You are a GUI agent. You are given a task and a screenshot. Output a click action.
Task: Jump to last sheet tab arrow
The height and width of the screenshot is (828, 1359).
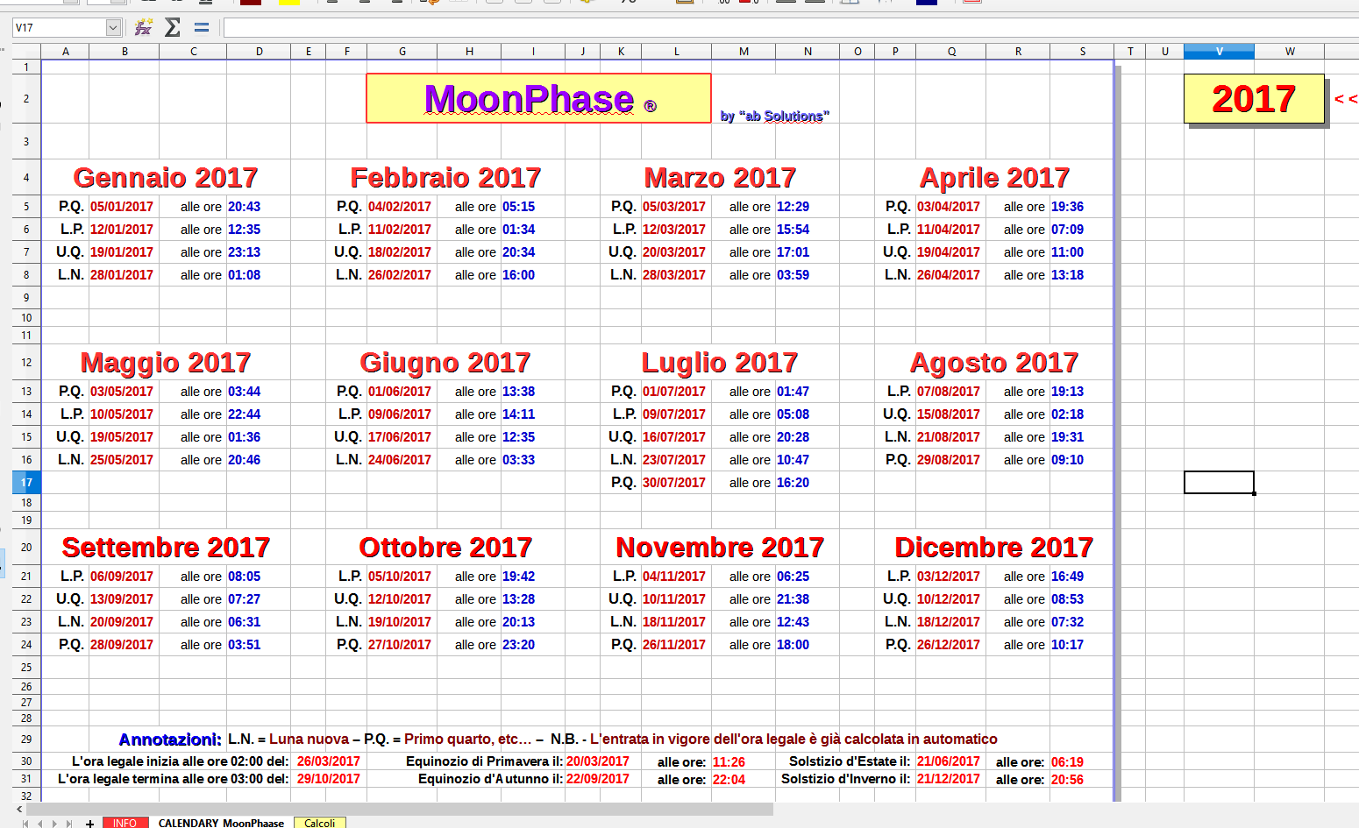point(68,824)
